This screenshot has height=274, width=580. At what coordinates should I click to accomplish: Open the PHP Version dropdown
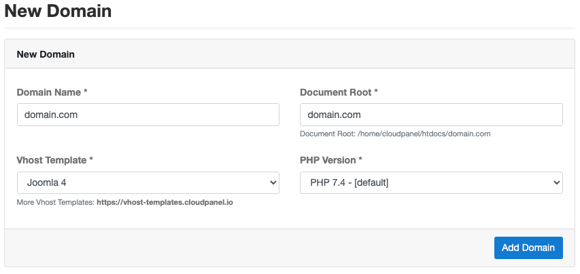pos(431,182)
